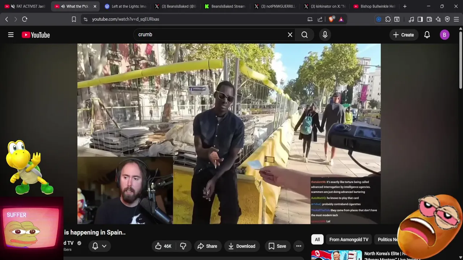463x260 pixels.
Task: Unmute the FAT ACTIVIST tab's muted speaker icon
Action: pos(13,6)
